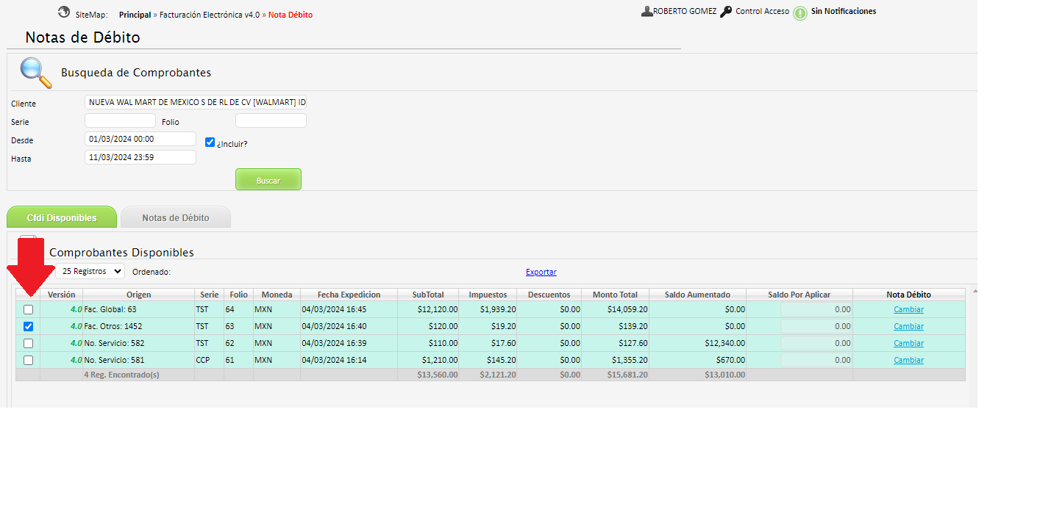Screen dimensions: 1054x523
Task: Uncheck the Fac. Otros: 1452 row checkbox
Action: tap(29, 326)
